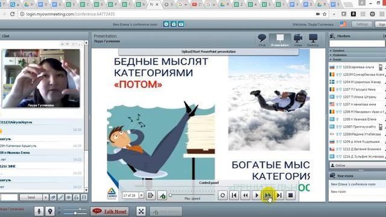Viewport: 386px width, 217px height.
Task: Click the Online status selector
Action: [358, 165]
